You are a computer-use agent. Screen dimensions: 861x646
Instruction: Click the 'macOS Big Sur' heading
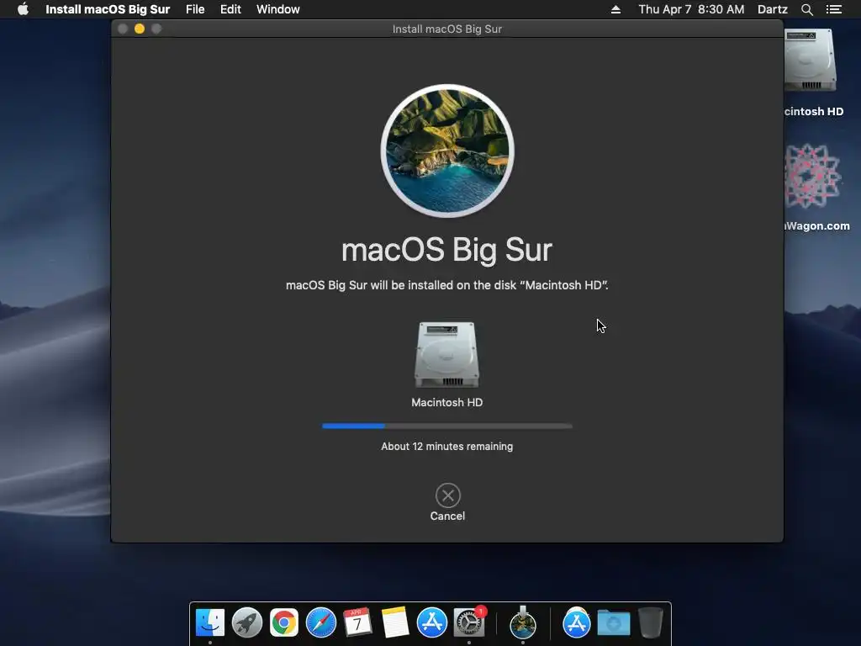447,250
